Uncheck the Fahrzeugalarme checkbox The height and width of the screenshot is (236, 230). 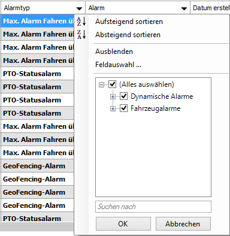(x=124, y=108)
